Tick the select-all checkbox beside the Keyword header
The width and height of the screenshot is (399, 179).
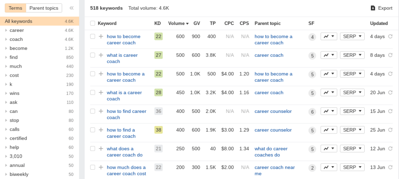tap(93, 23)
